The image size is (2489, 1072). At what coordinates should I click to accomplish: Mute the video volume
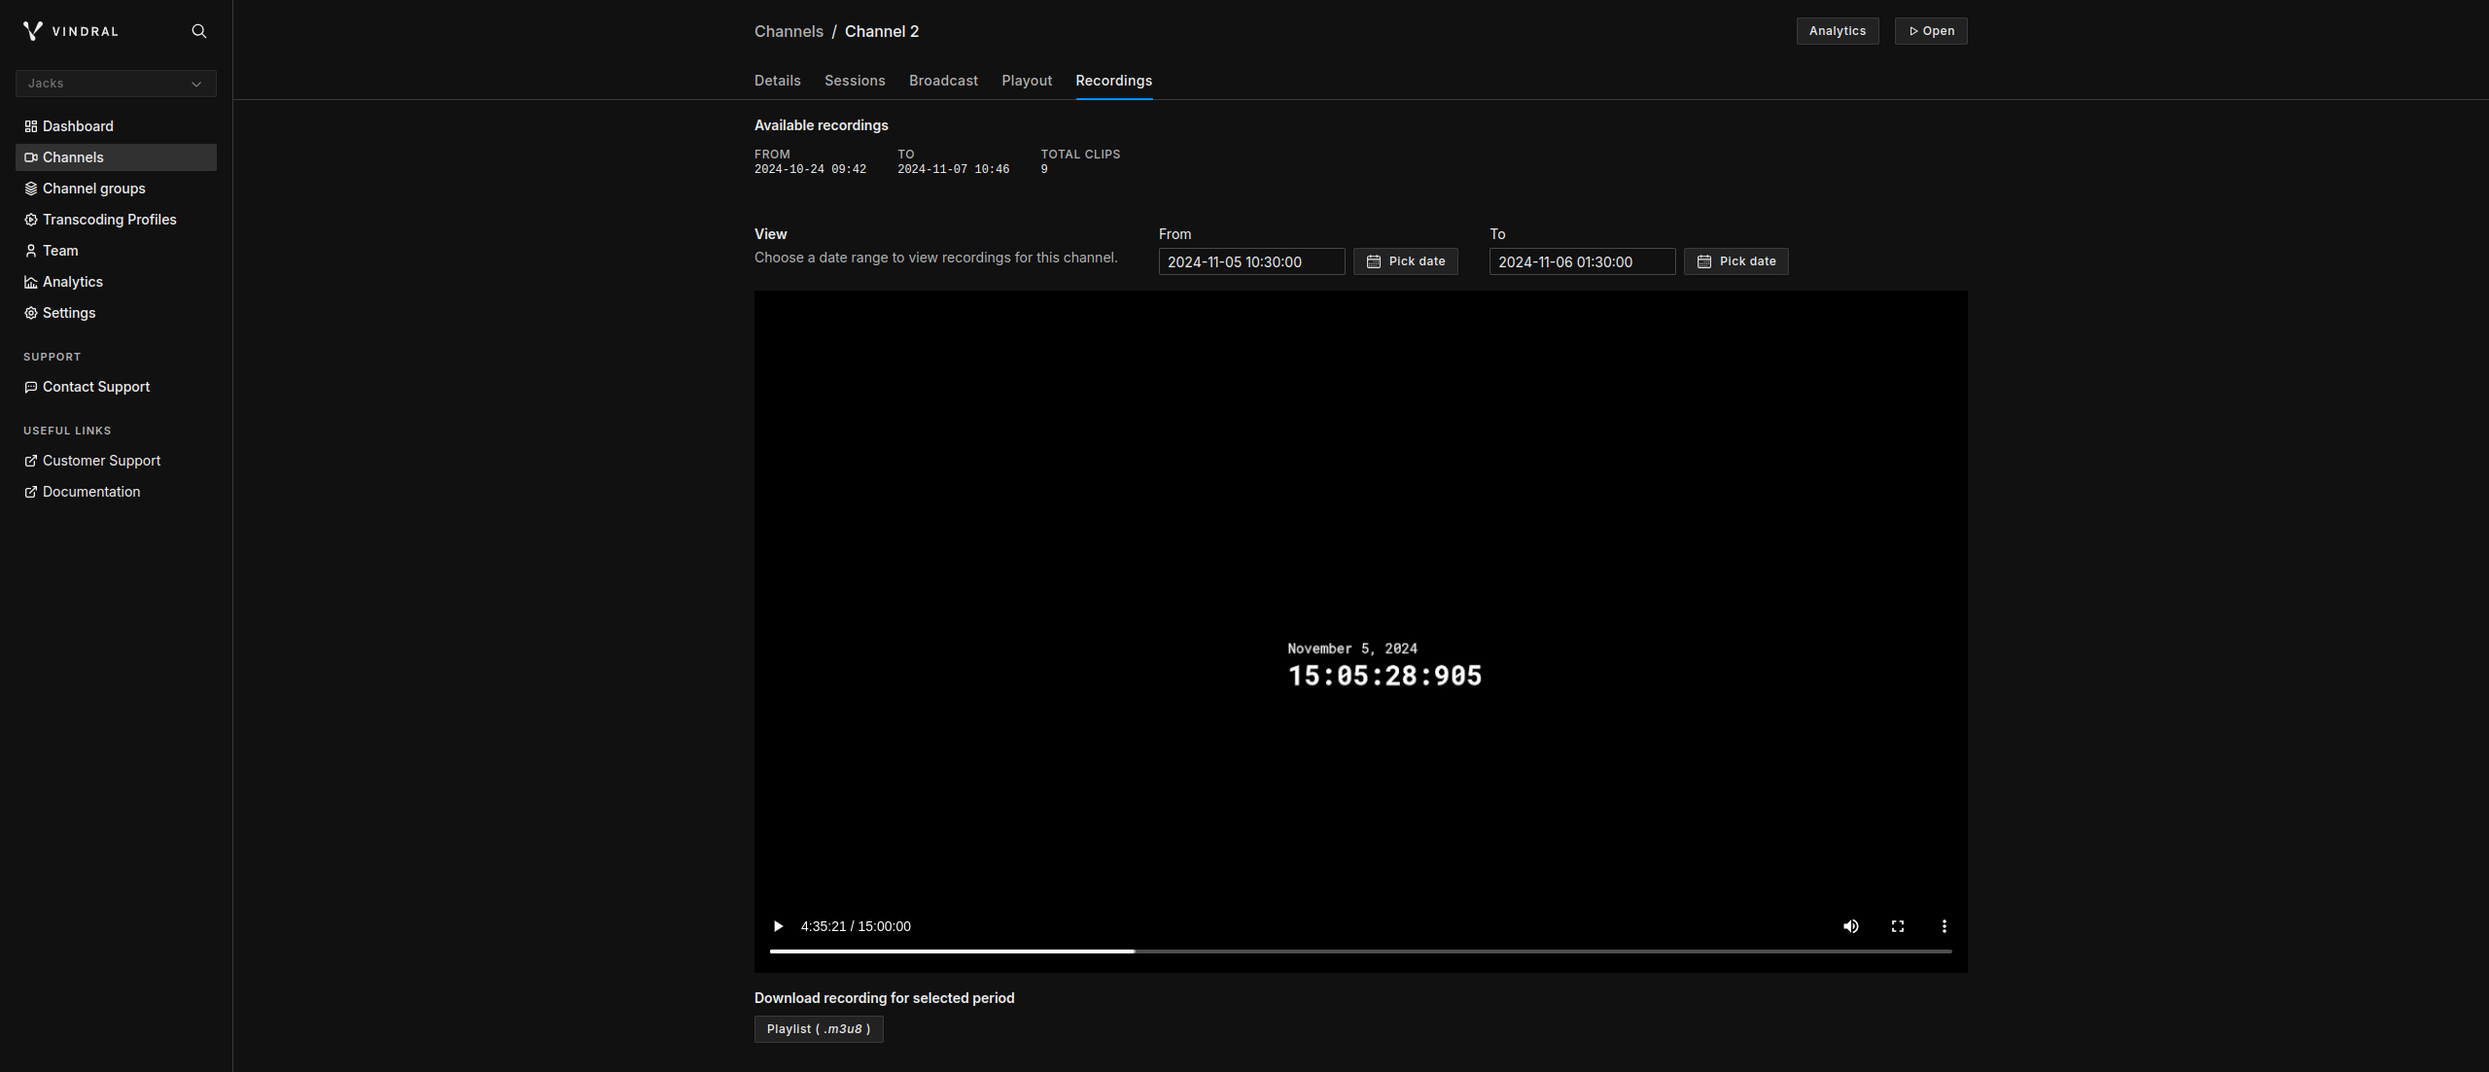(1851, 926)
